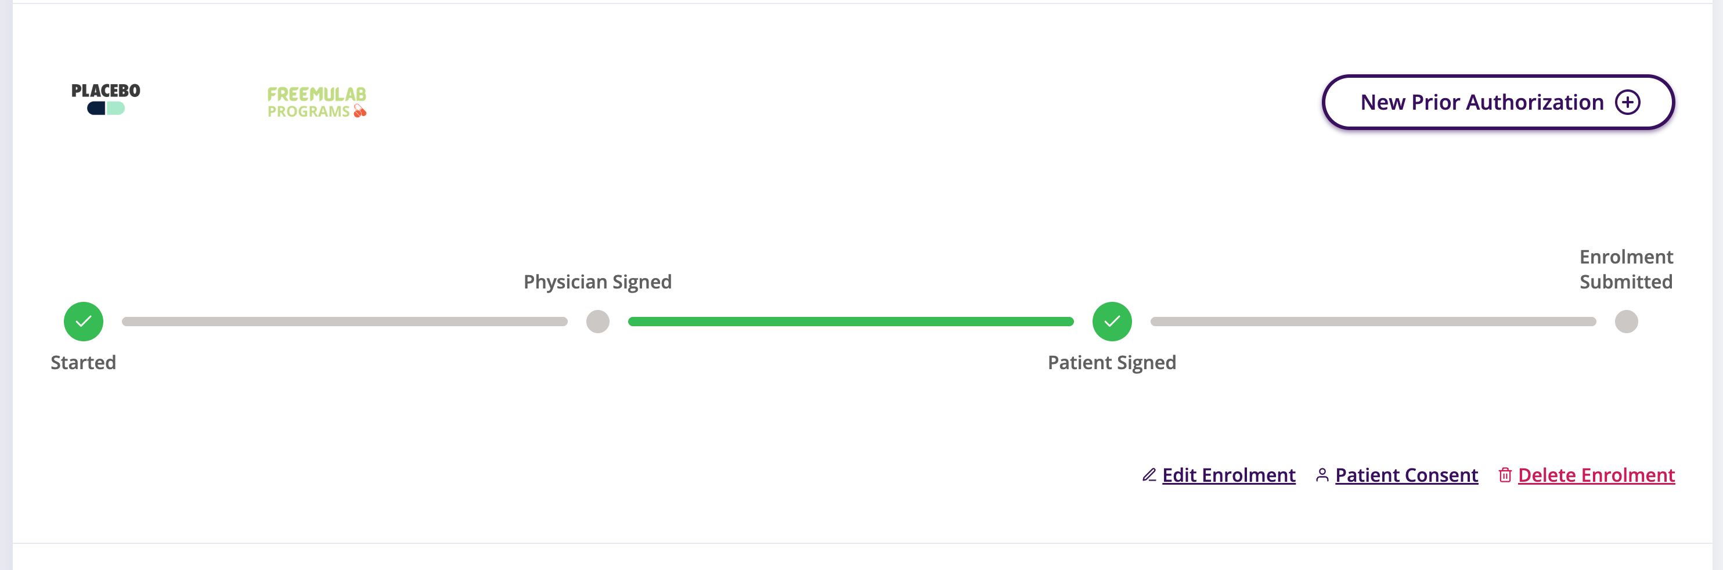Click Delete Enrolment to remove record
This screenshot has width=1723, height=570.
1597,475
